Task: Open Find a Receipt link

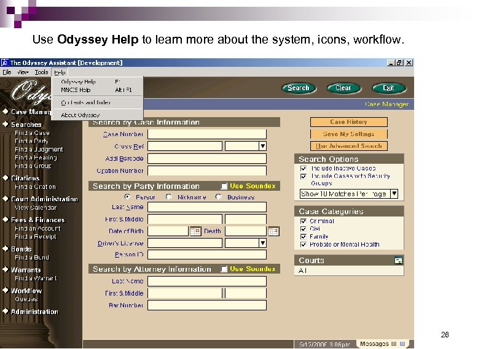Action: (x=36, y=236)
